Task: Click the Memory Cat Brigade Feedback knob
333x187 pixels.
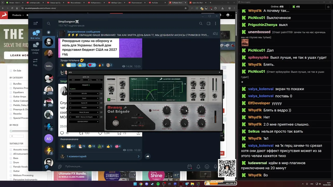Action: [201, 110]
